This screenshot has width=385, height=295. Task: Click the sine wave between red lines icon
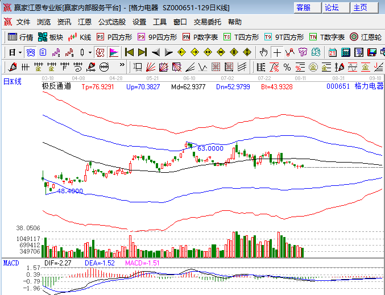pyautogui.click(x=353, y=67)
